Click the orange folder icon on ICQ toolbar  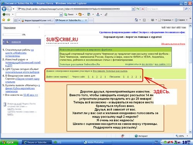pyautogui.click(x=80, y=14)
